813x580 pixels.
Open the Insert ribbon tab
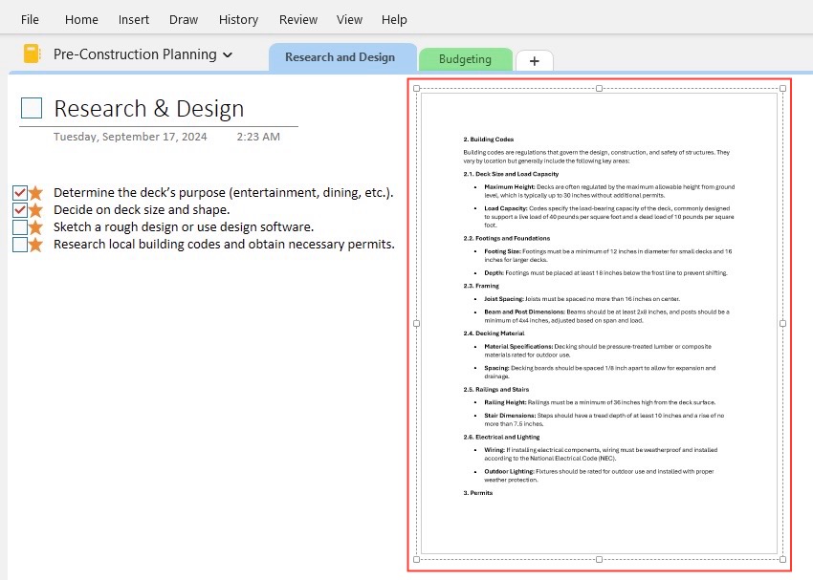133,20
